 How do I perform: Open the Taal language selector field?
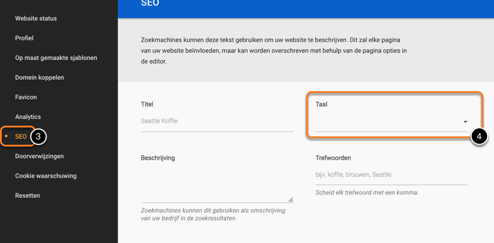point(388,122)
